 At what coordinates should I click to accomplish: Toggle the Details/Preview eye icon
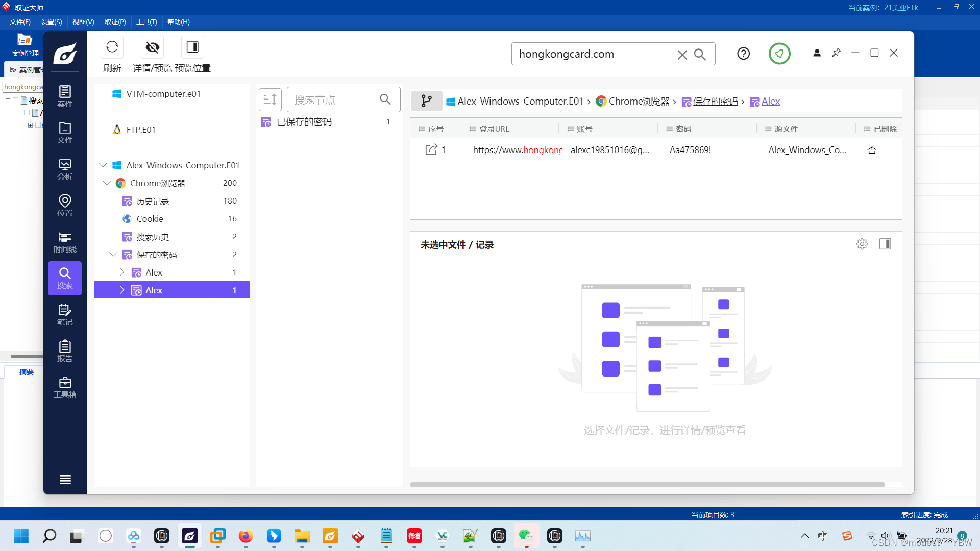click(x=152, y=47)
